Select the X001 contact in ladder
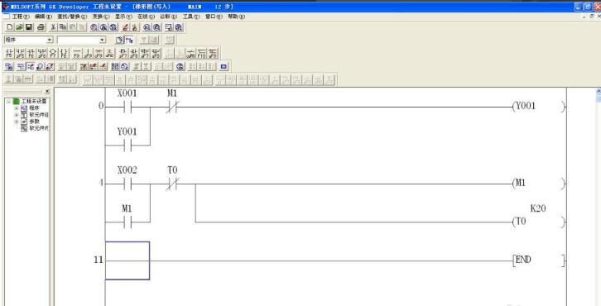 coord(127,107)
